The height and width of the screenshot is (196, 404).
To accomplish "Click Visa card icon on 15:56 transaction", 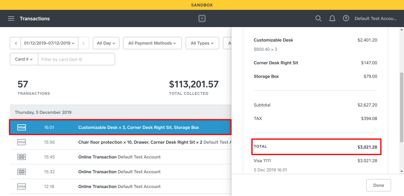I will coord(22,142).
